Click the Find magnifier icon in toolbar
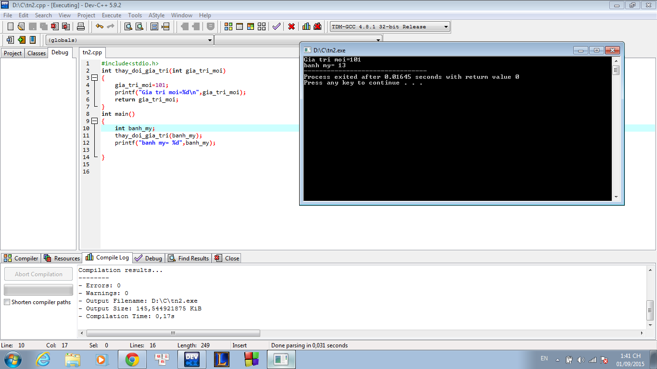 click(x=128, y=27)
